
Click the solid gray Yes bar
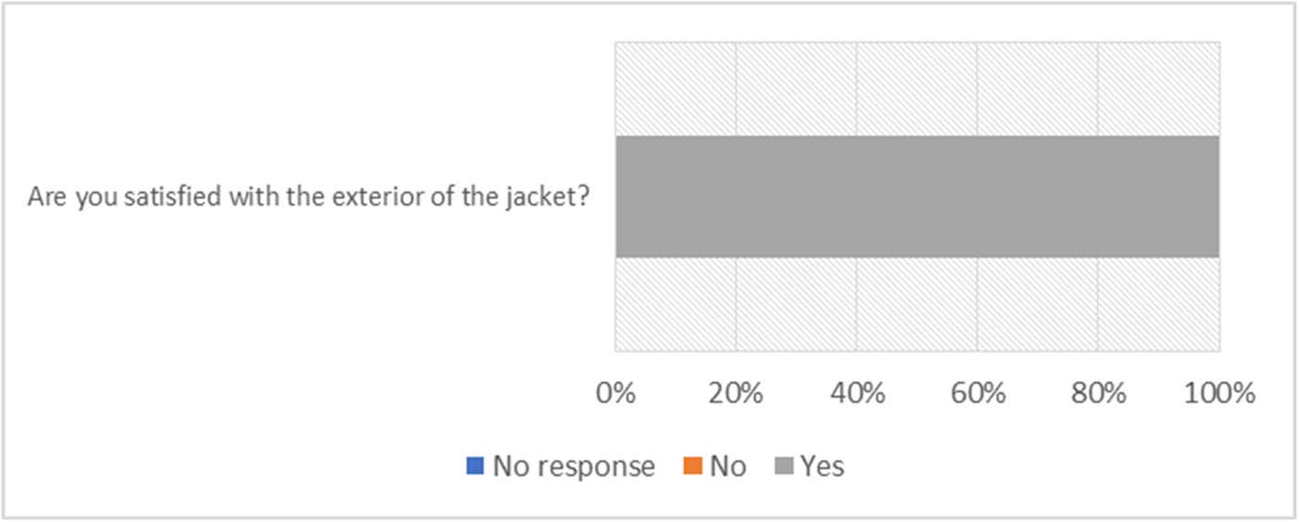click(x=917, y=197)
